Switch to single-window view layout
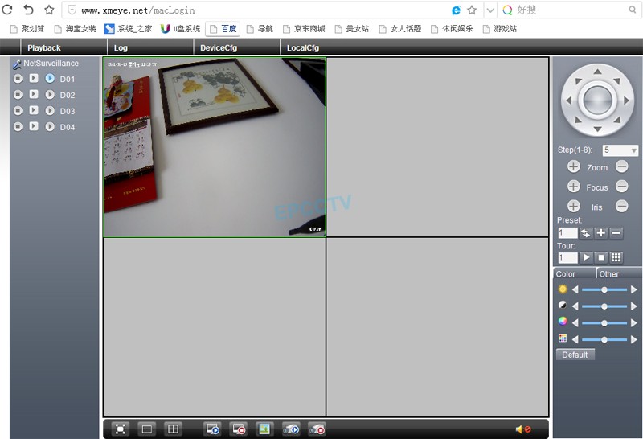 click(x=146, y=429)
